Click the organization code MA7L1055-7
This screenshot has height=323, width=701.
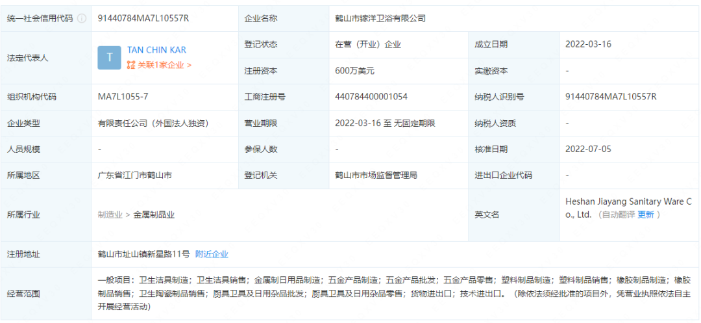[x=123, y=97]
